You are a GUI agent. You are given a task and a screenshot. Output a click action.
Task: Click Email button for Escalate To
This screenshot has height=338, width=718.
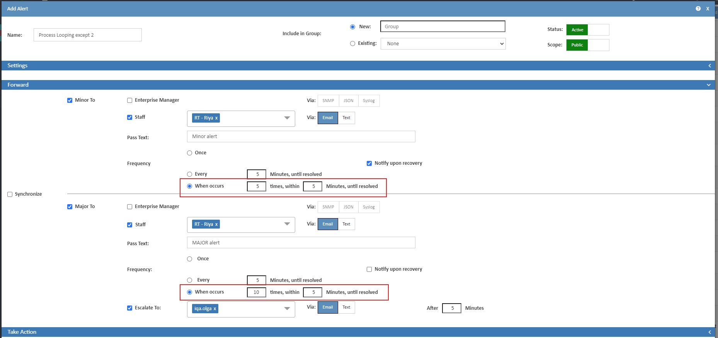point(328,307)
